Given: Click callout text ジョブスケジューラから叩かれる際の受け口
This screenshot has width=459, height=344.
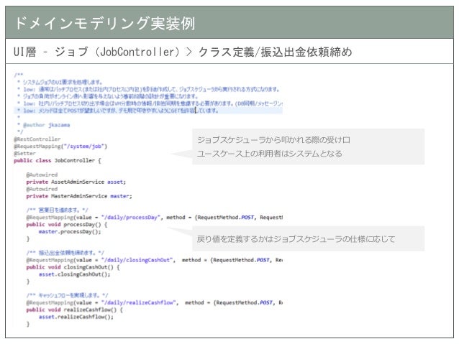Looking at the screenshot, I should point(273,140).
